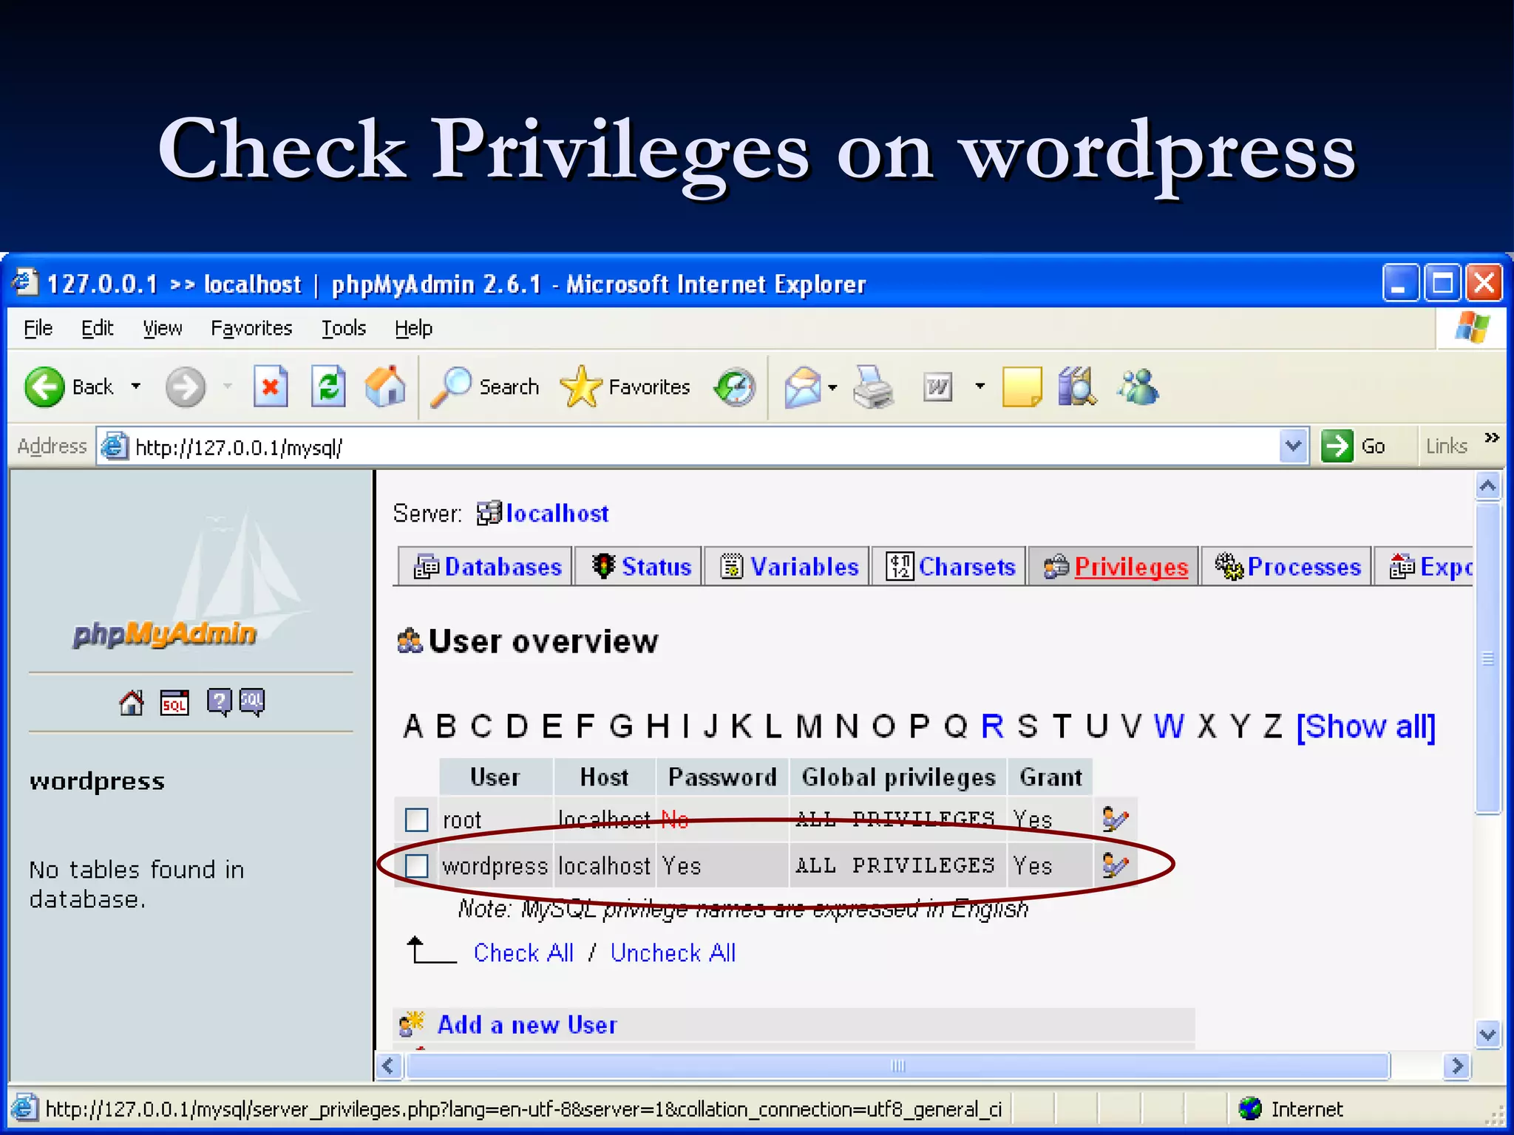Tick the checkbox for wordpress user
Screen dimensions: 1514x1135
pos(417,865)
